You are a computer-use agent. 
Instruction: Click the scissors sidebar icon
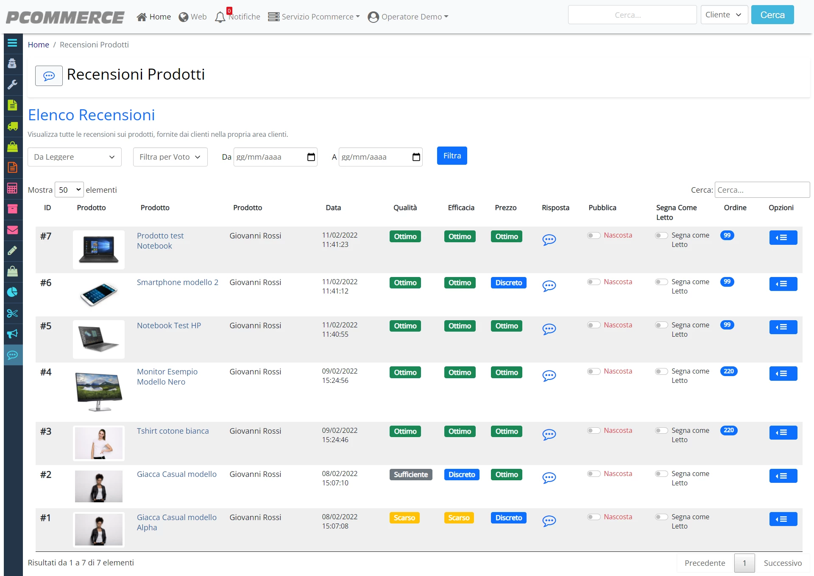tap(12, 313)
